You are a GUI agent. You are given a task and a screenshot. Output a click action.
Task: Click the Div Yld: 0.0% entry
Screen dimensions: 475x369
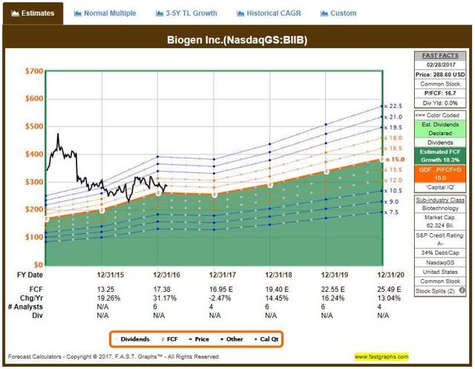[440, 103]
